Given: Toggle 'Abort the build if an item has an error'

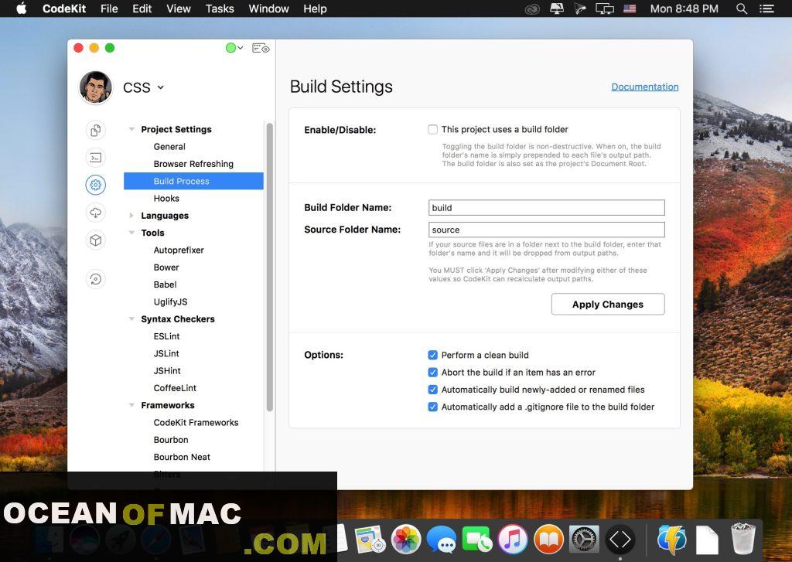Looking at the screenshot, I should 433,372.
